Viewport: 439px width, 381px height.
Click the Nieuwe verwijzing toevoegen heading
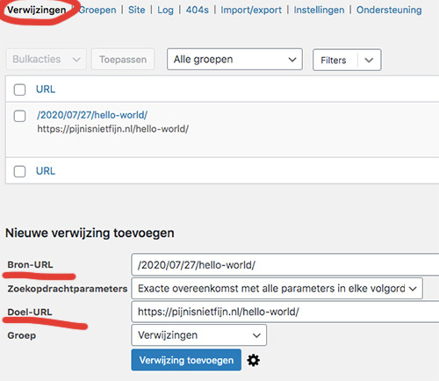coord(90,234)
